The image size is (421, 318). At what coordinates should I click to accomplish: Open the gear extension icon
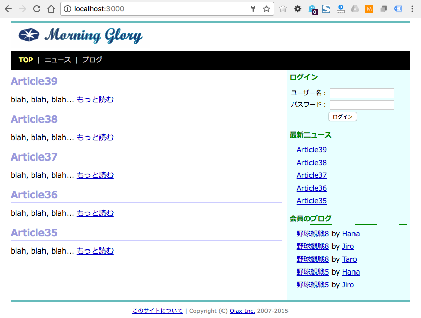(x=298, y=9)
